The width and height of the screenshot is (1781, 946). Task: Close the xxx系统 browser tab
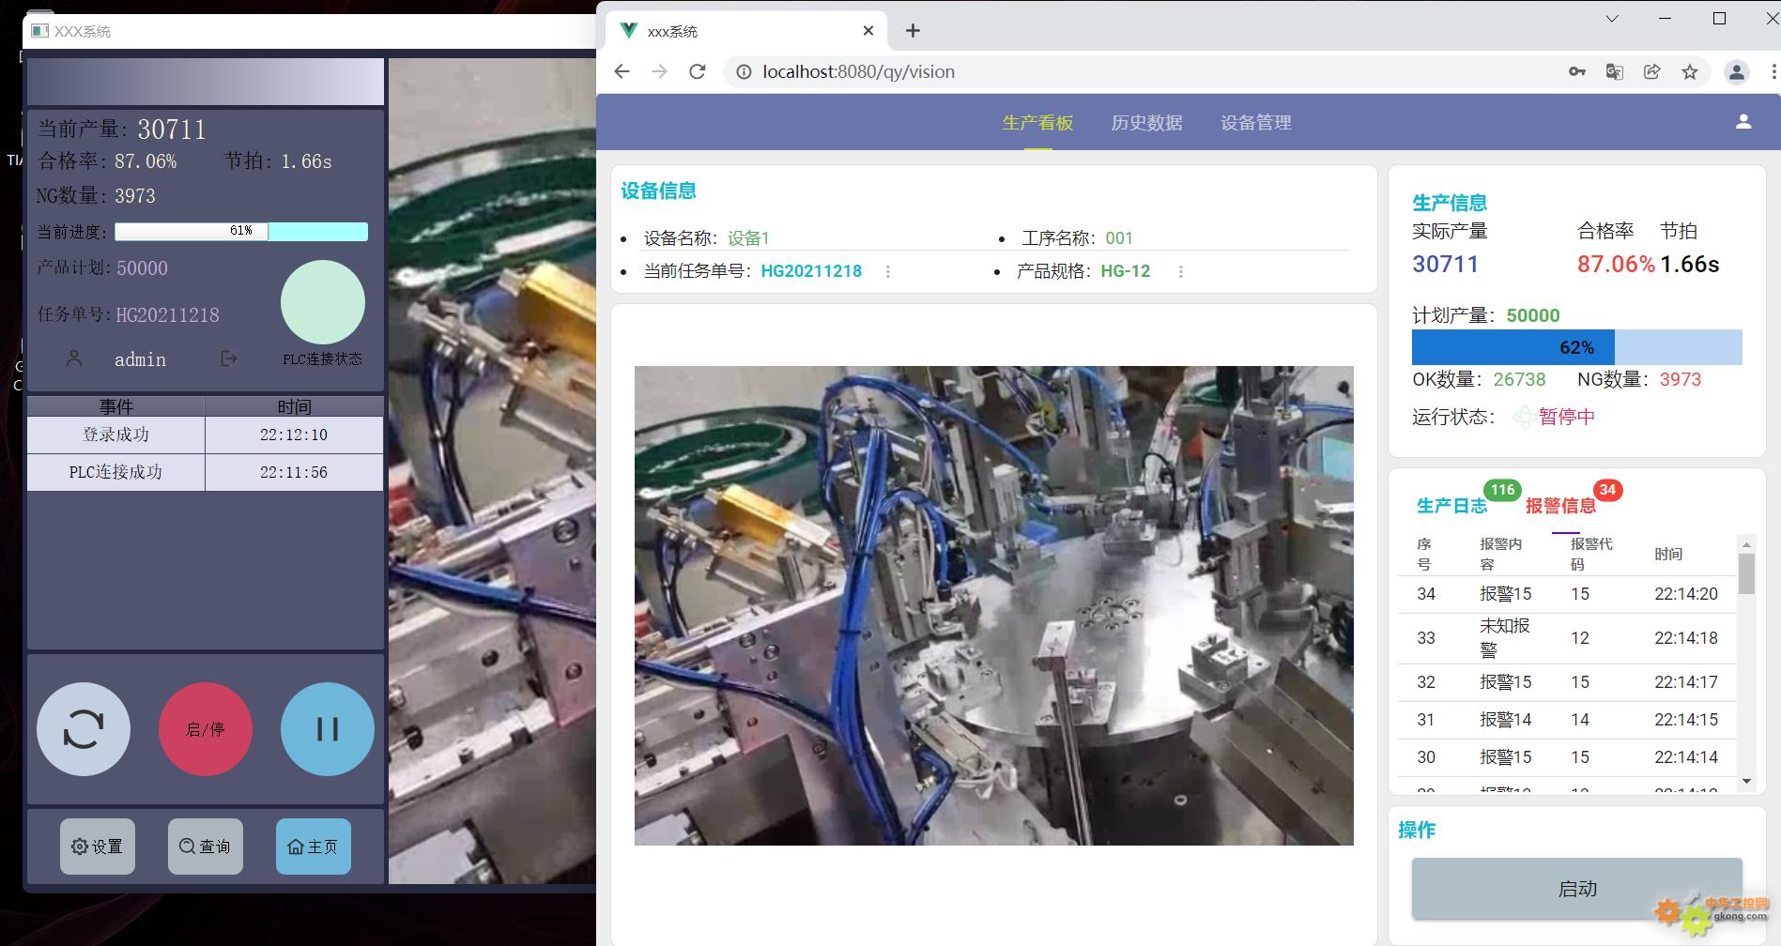tap(868, 31)
